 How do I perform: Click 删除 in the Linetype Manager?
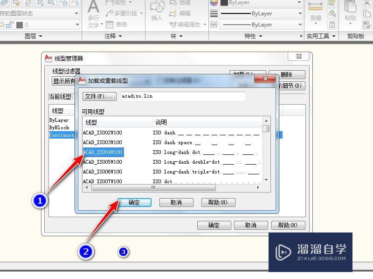tap(287, 74)
